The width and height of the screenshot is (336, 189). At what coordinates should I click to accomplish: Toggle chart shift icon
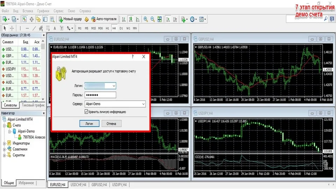pyautogui.click(x=175, y=19)
